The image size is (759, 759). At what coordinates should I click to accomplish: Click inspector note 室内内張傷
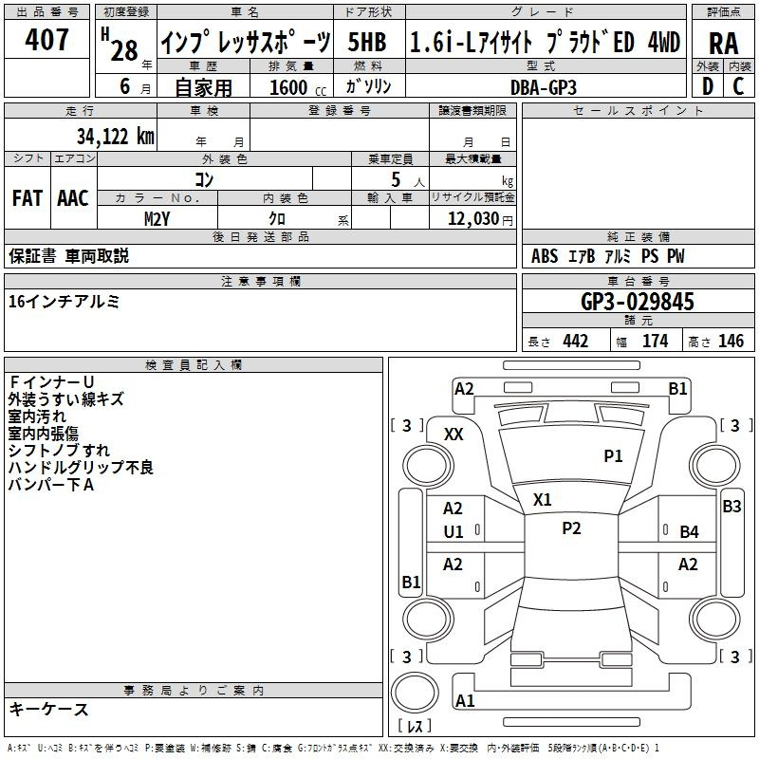(x=43, y=433)
